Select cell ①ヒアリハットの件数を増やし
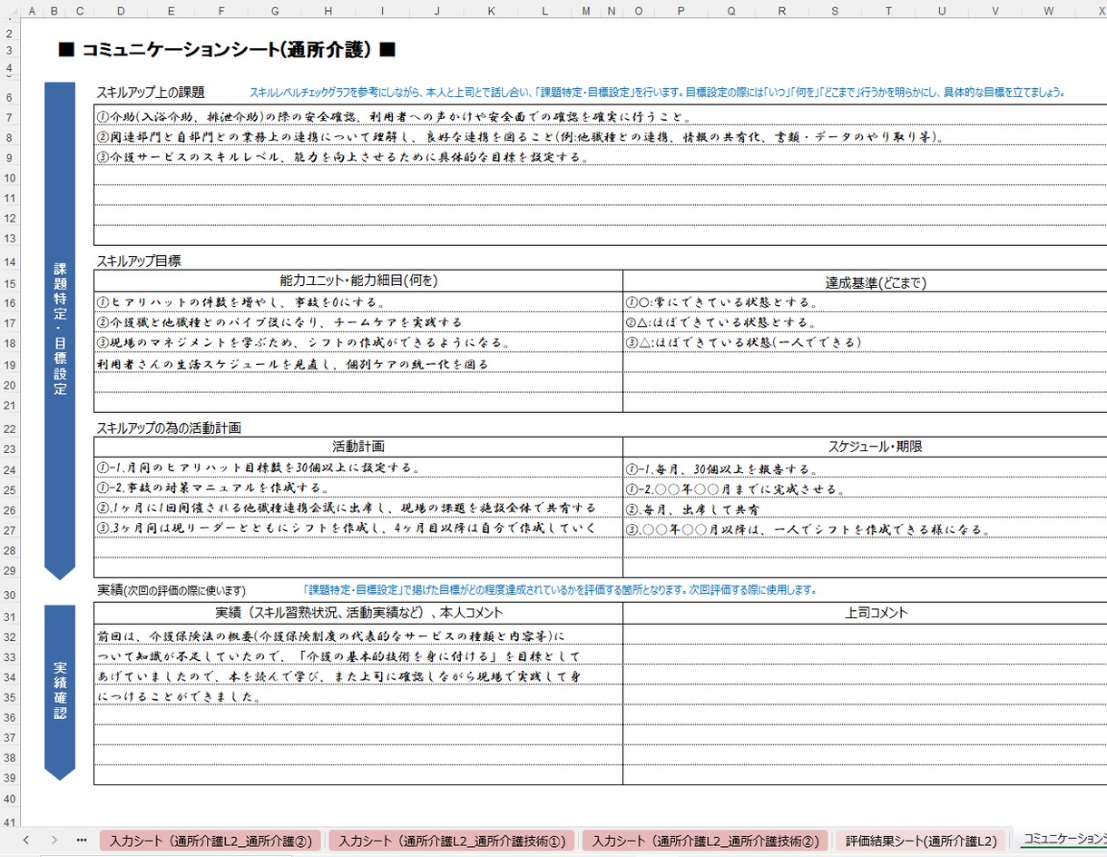The width and height of the screenshot is (1107, 857). coord(358,302)
